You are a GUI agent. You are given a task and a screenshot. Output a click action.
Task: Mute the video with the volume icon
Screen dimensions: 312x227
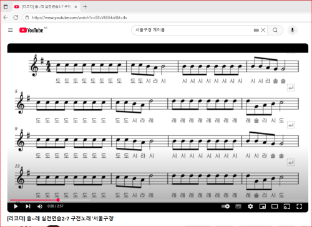[x=40, y=206]
